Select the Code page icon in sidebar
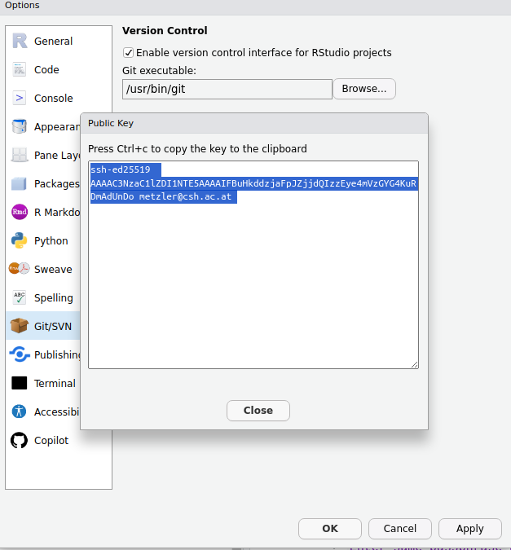The height and width of the screenshot is (550, 511). [20, 70]
